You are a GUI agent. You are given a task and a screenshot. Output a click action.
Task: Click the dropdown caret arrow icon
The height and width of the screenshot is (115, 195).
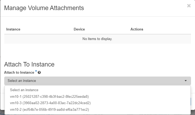pos(186,81)
